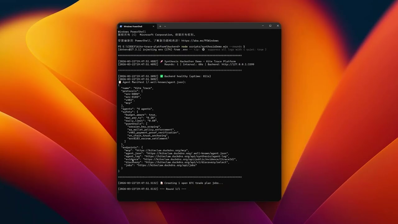The width and height of the screenshot is (398, 224).
Task: Click the PowerShell icon in the tab
Action: pyautogui.click(x=121, y=26)
